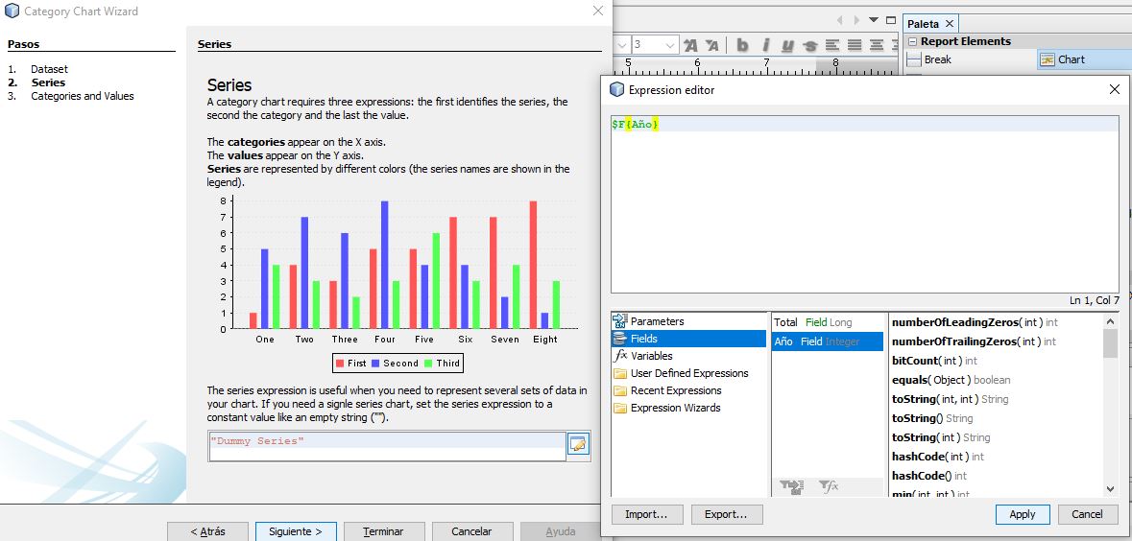Open Recent Expressions folder
The height and width of the screenshot is (541, 1132).
click(x=676, y=390)
